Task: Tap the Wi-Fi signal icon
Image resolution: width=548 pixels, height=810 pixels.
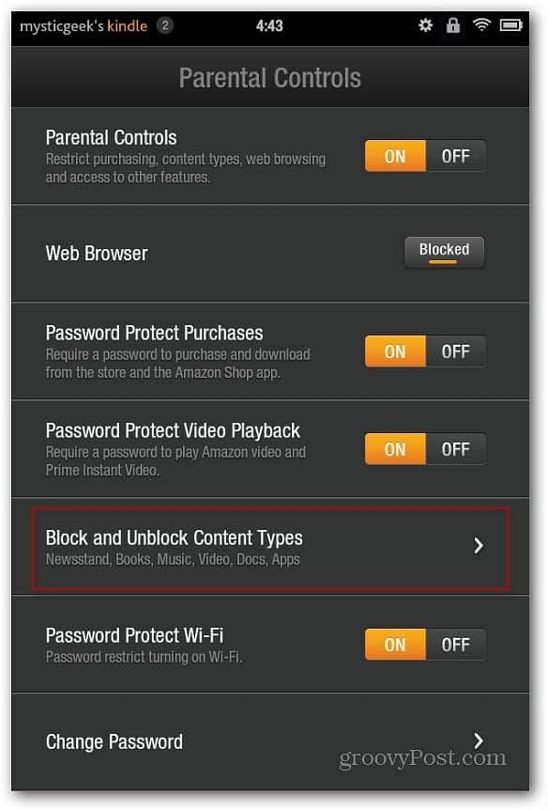Action: (482, 24)
